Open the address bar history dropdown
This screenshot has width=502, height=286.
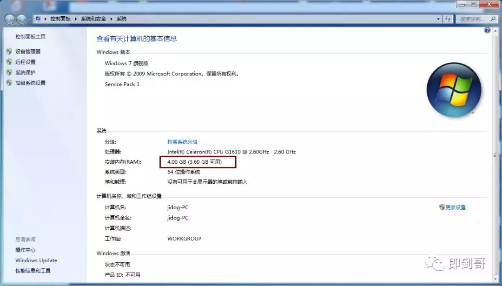[438, 19]
